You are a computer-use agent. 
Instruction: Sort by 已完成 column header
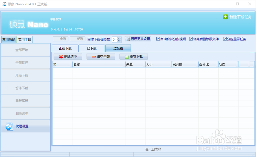185,64
